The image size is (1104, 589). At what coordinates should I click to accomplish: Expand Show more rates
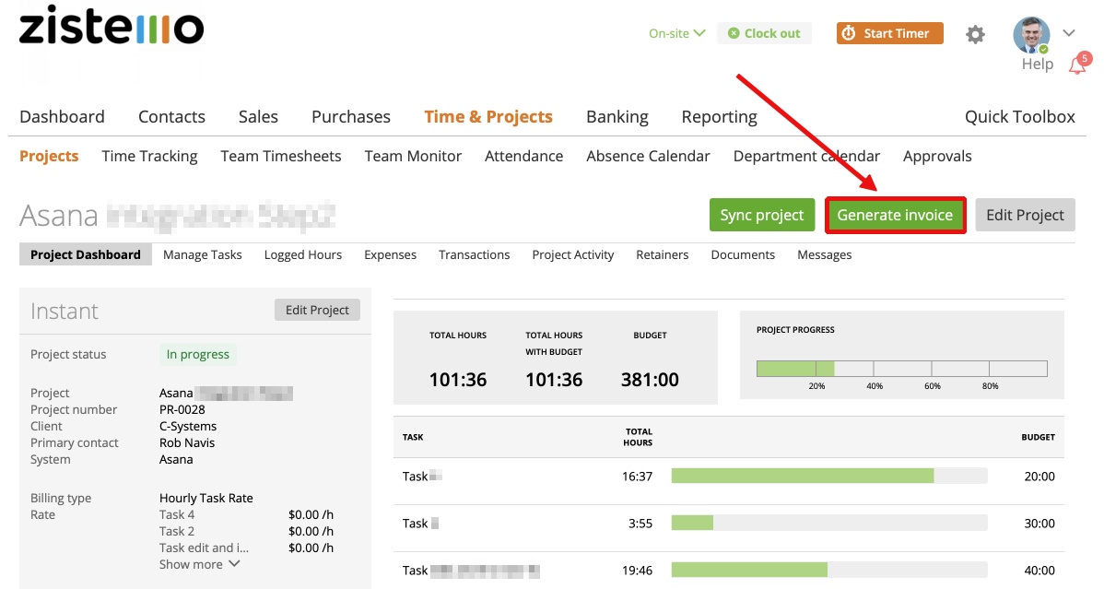point(199,564)
